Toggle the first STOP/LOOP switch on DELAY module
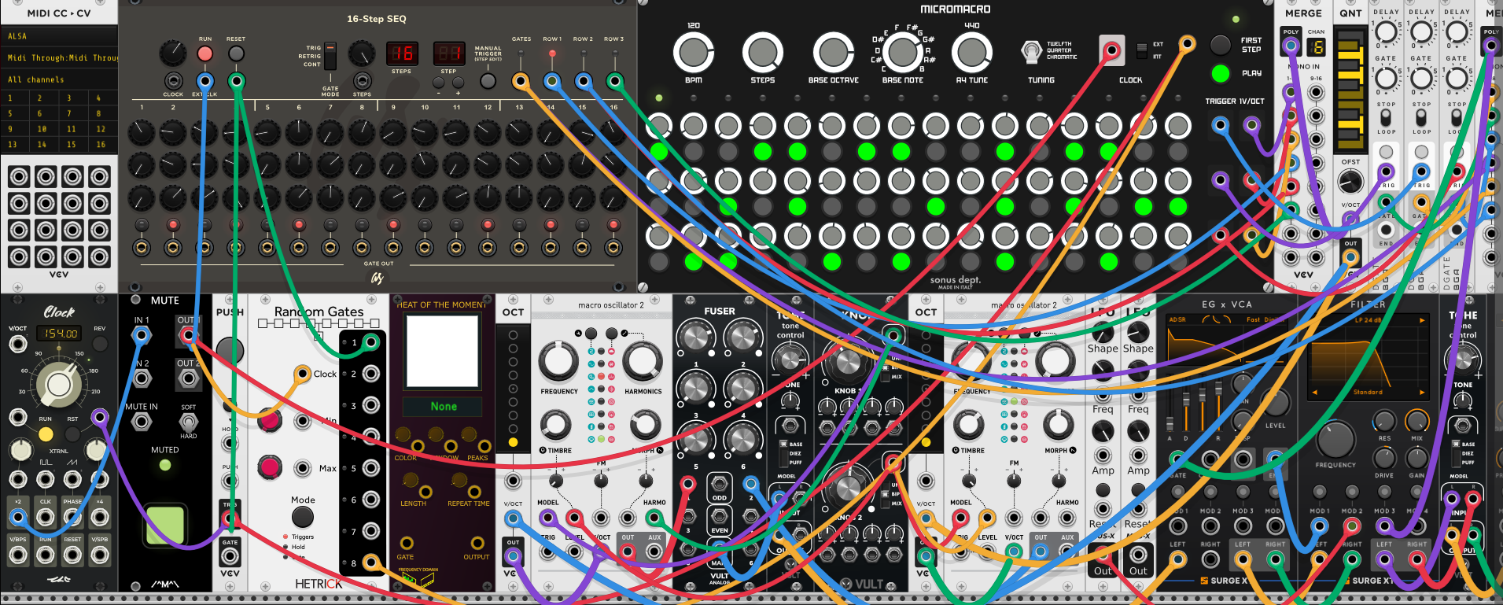Image resolution: width=1503 pixels, height=605 pixels. 1386,117
